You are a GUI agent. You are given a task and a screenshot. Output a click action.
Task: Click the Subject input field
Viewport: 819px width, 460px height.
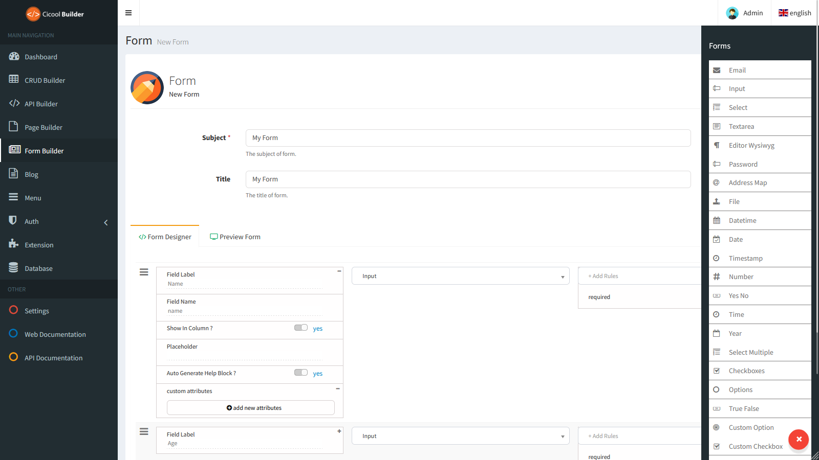tap(468, 138)
